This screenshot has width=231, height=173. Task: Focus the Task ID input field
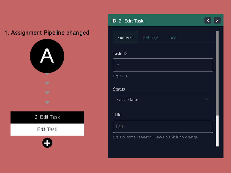pos(163,65)
